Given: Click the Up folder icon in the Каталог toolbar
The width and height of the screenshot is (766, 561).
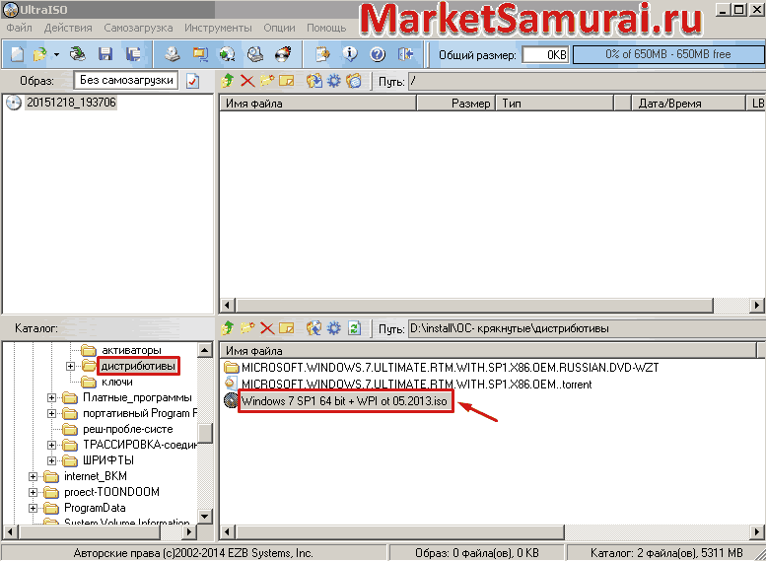Looking at the screenshot, I should tap(227, 328).
